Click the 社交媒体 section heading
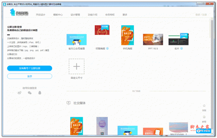 (x=80, y=103)
